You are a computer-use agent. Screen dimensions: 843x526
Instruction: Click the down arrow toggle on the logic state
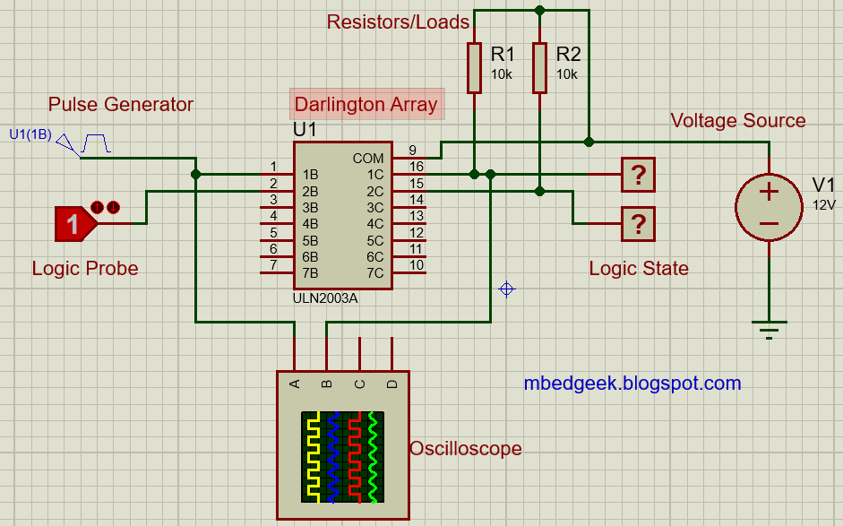tap(114, 207)
